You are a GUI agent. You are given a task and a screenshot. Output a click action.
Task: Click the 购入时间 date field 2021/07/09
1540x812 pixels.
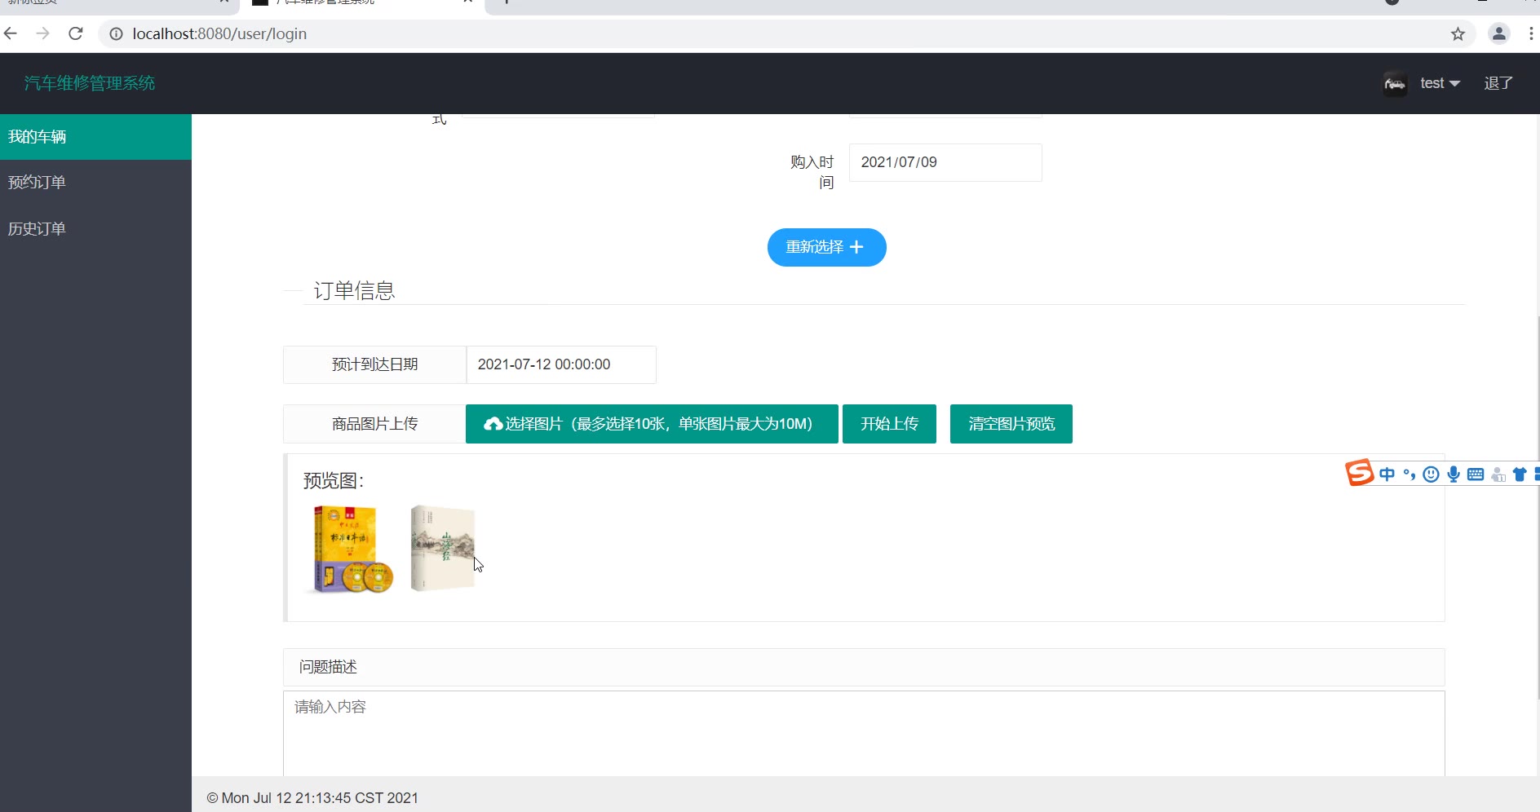click(x=945, y=162)
